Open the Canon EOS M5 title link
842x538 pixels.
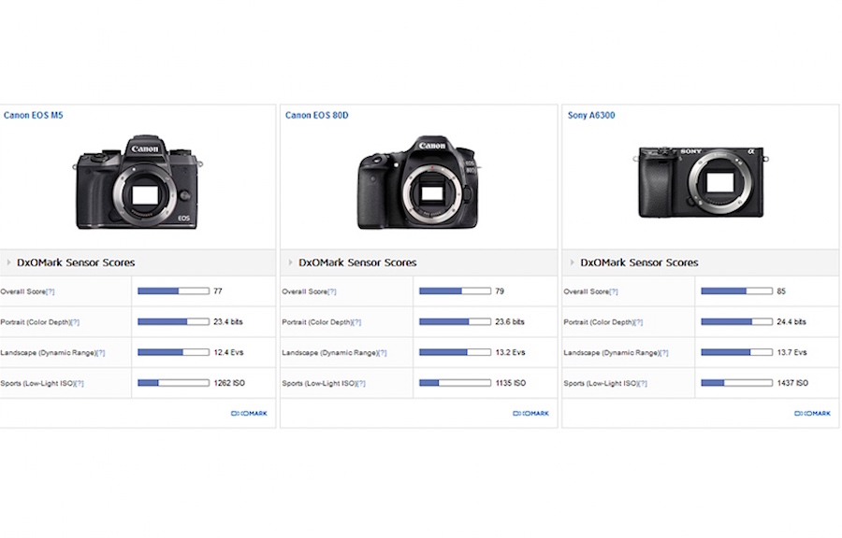click(34, 116)
